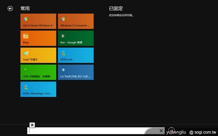Image resolution: width=218 pixels, height=136 pixels.
Task: Open the green LINE tile
Action: [x=38, y=72]
